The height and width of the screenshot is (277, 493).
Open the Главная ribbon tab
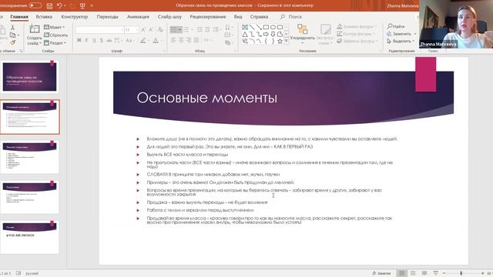pos(19,17)
